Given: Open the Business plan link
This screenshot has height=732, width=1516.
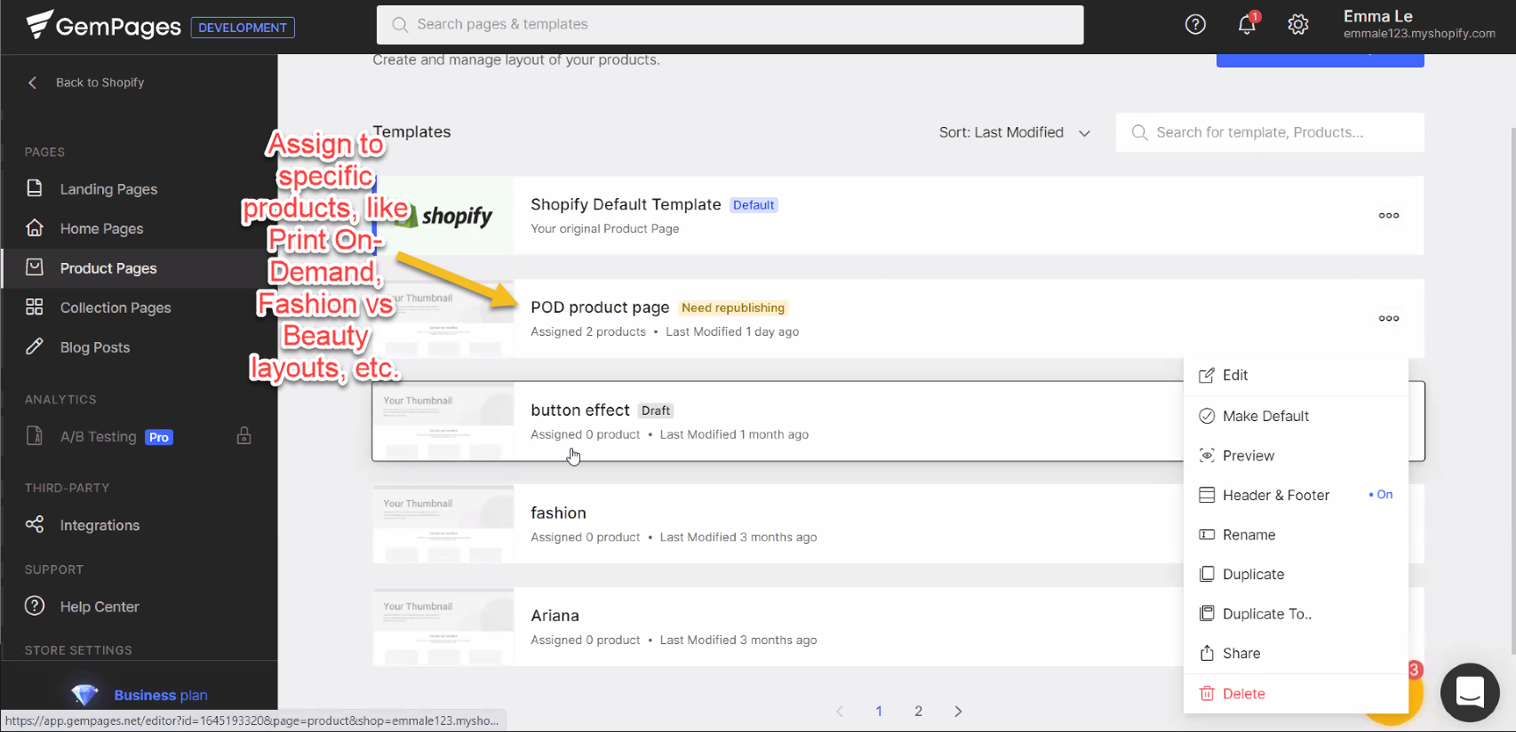Looking at the screenshot, I should [x=161, y=695].
